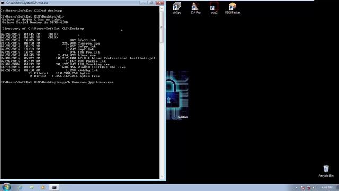Open the IDA Pro desktop shortcut
This screenshot has width=339, height=191.
click(195, 8)
